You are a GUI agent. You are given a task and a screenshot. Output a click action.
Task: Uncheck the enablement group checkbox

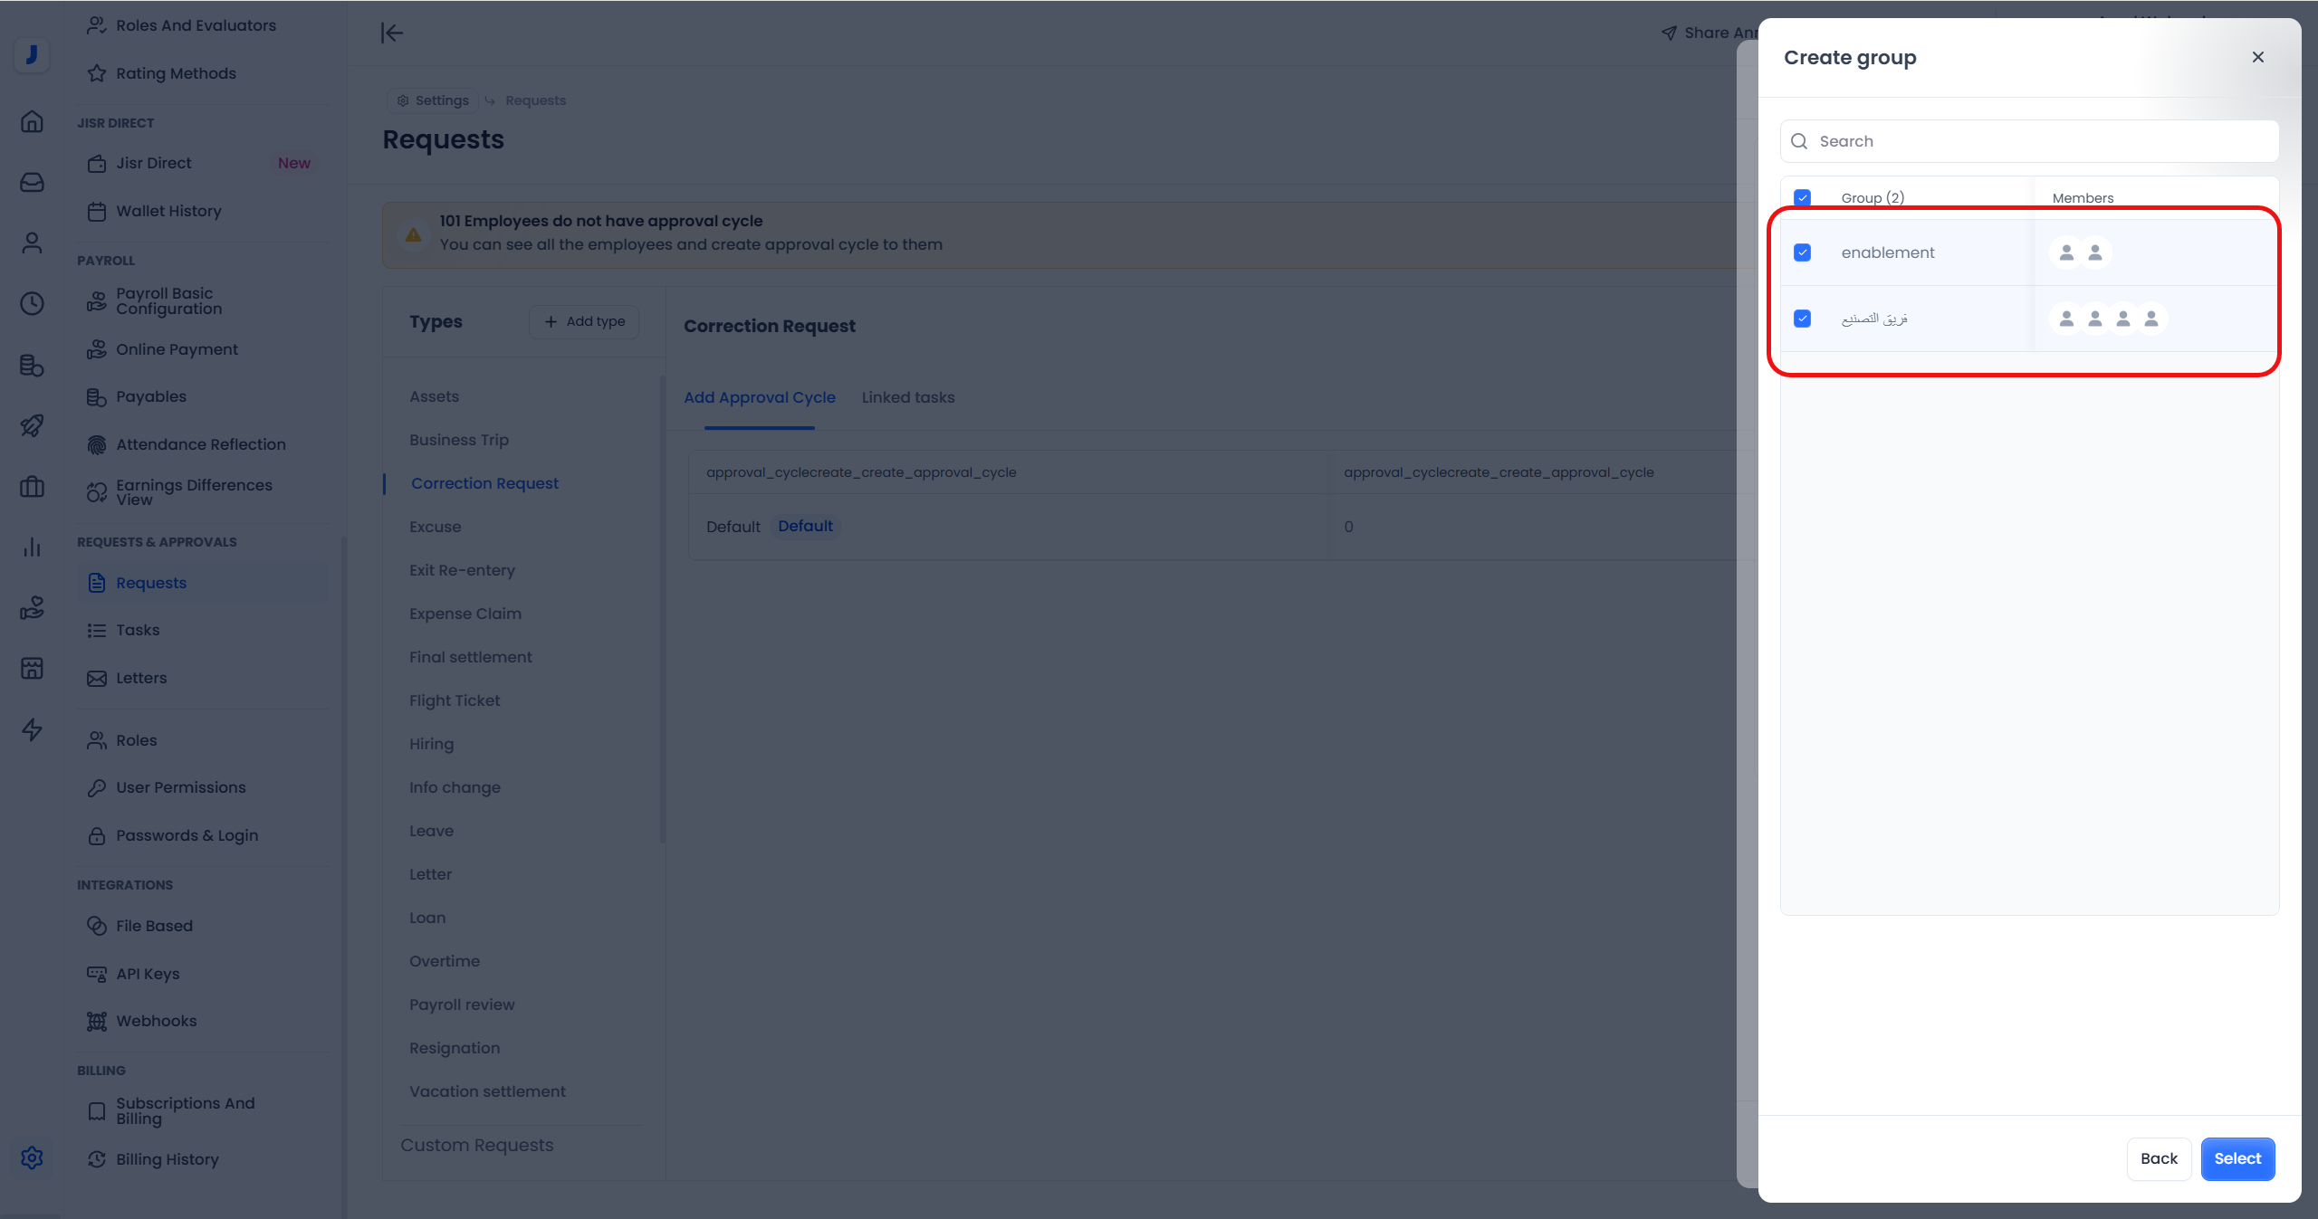click(1802, 252)
